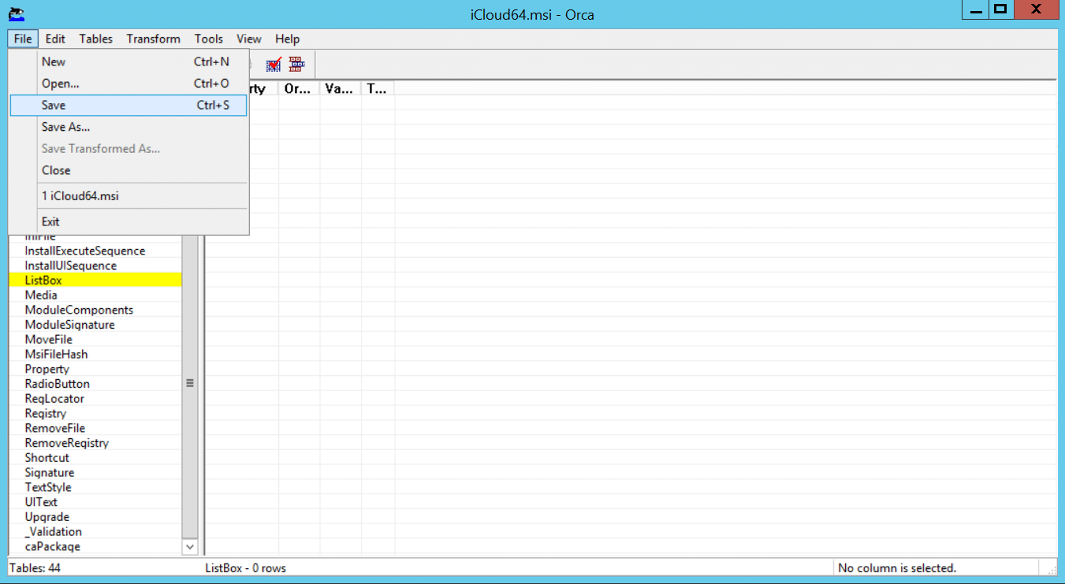
Task: Select the Registry table
Action: (95, 413)
